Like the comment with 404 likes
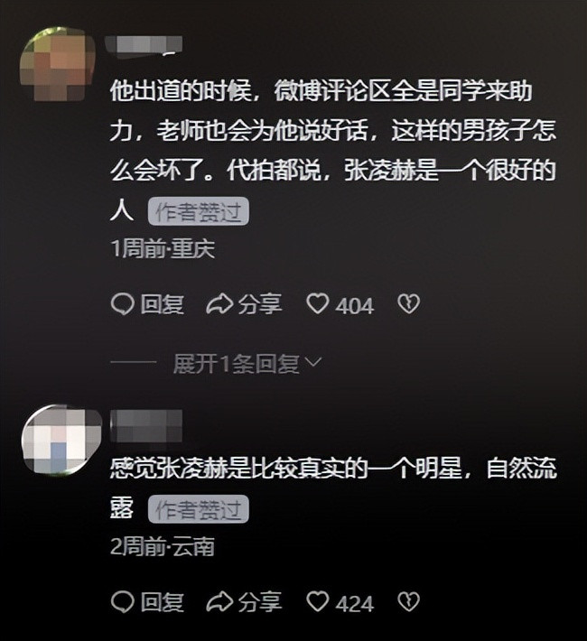This screenshot has width=587, height=641. pos(318,304)
